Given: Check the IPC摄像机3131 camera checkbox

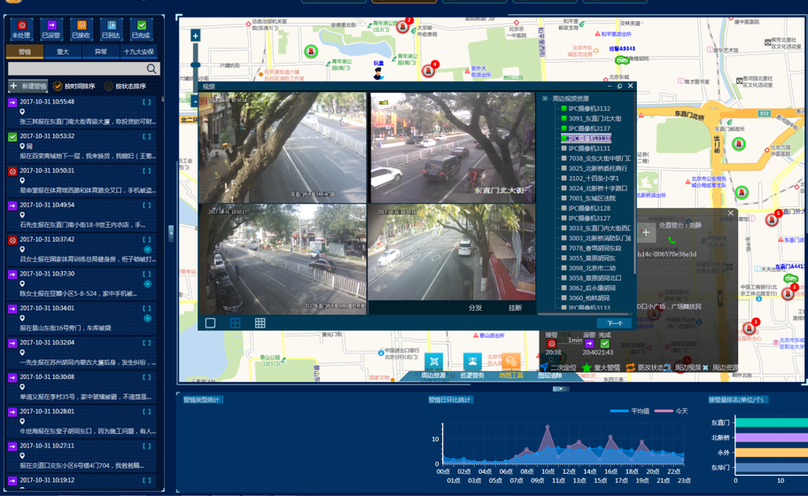Looking at the screenshot, I should [563, 149].
